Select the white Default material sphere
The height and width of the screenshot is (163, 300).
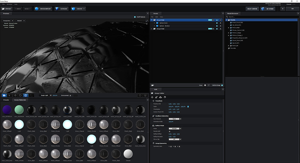(128, 154)
